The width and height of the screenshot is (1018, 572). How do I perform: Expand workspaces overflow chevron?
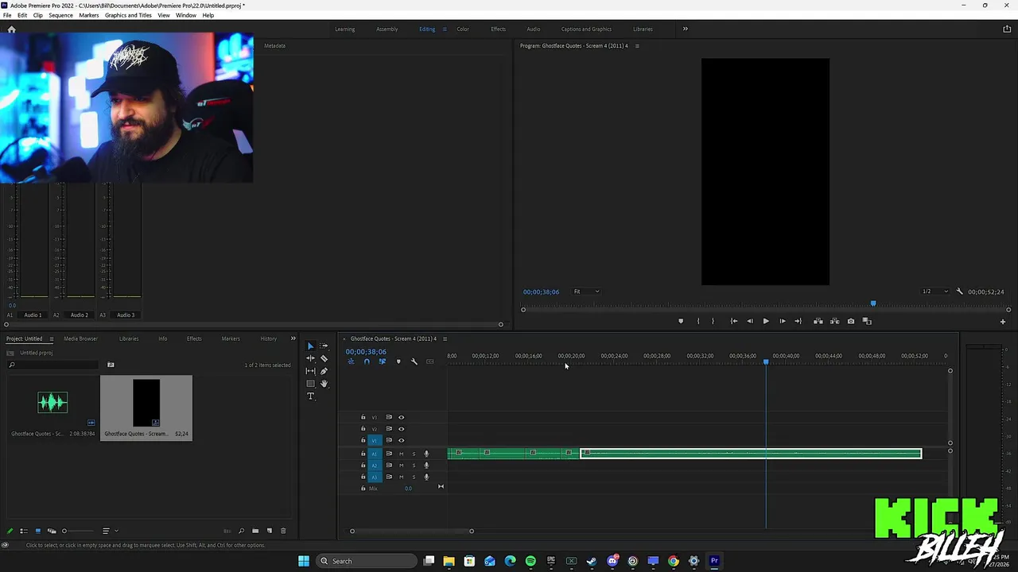click(685, 29)
